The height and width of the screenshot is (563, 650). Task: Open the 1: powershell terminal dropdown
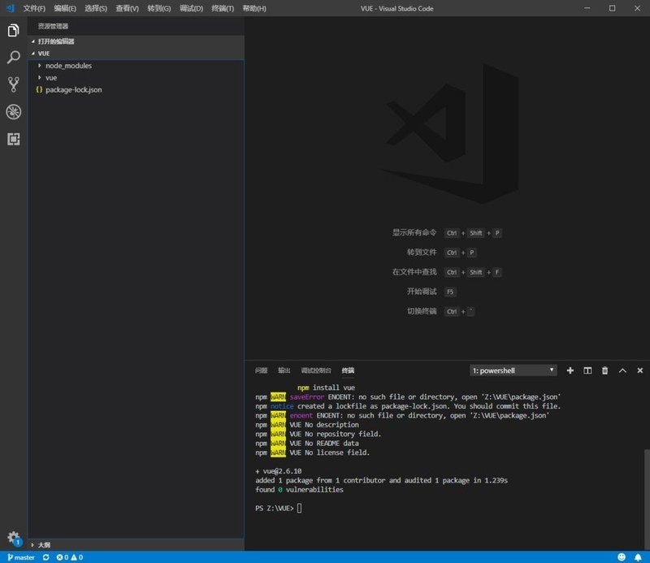point(512,370)
